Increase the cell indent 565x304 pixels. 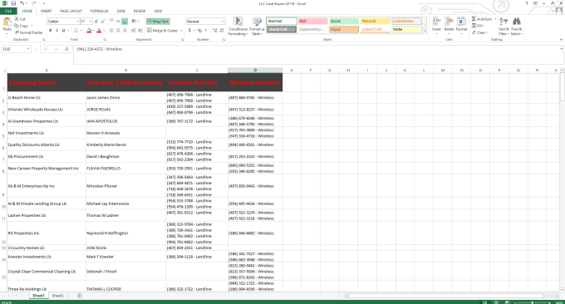point(140,31)
